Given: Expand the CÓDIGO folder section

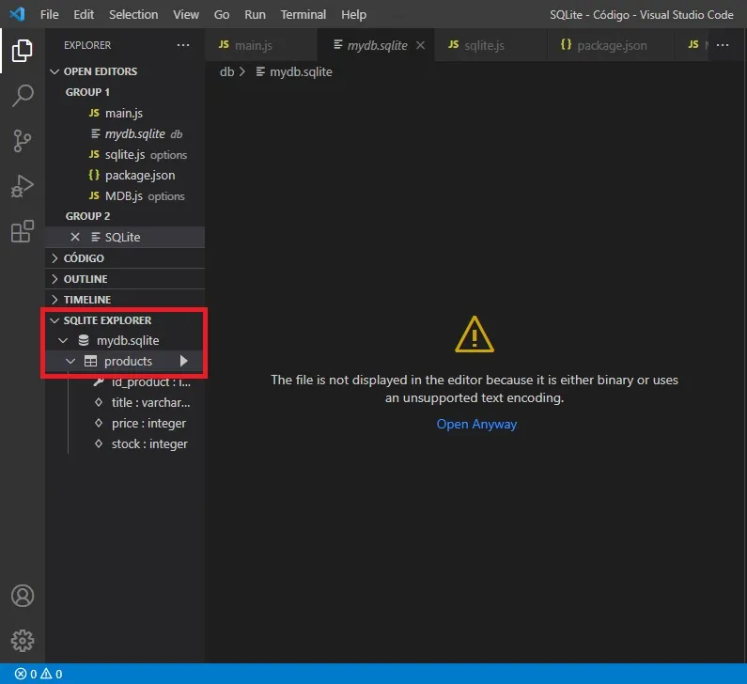Looking at the screenshot, I should [x=125, y=258].
